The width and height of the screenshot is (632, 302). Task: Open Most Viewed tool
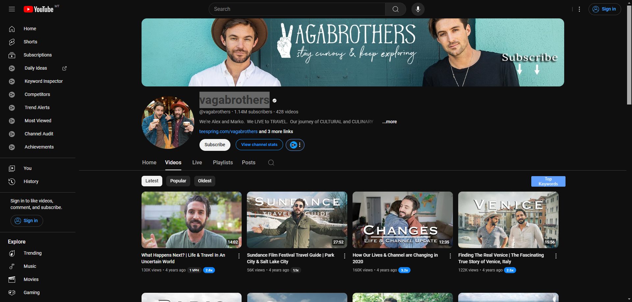[38, 121]
